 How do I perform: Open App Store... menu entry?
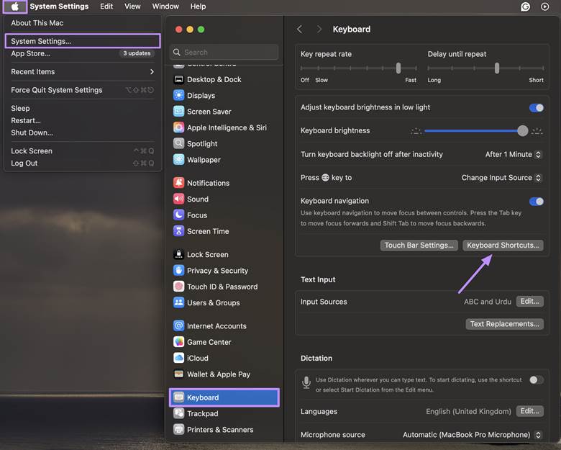tap(30, 53)
